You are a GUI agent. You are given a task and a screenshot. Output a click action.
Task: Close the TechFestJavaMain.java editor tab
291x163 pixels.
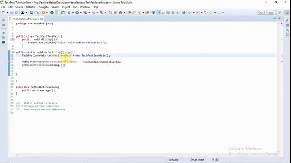point(41,19)
